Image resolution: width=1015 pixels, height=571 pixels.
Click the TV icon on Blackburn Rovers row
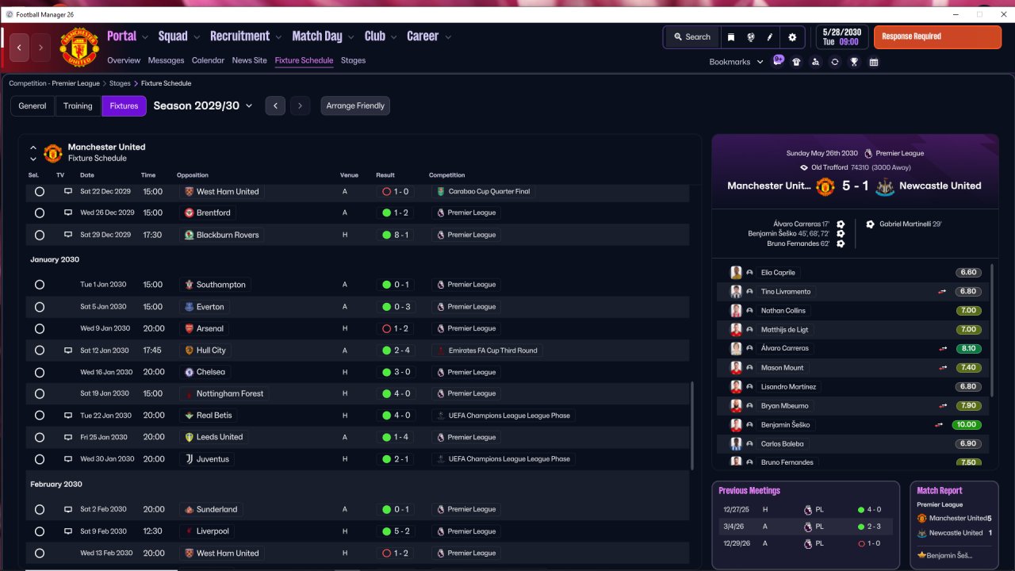coord(68,235)
